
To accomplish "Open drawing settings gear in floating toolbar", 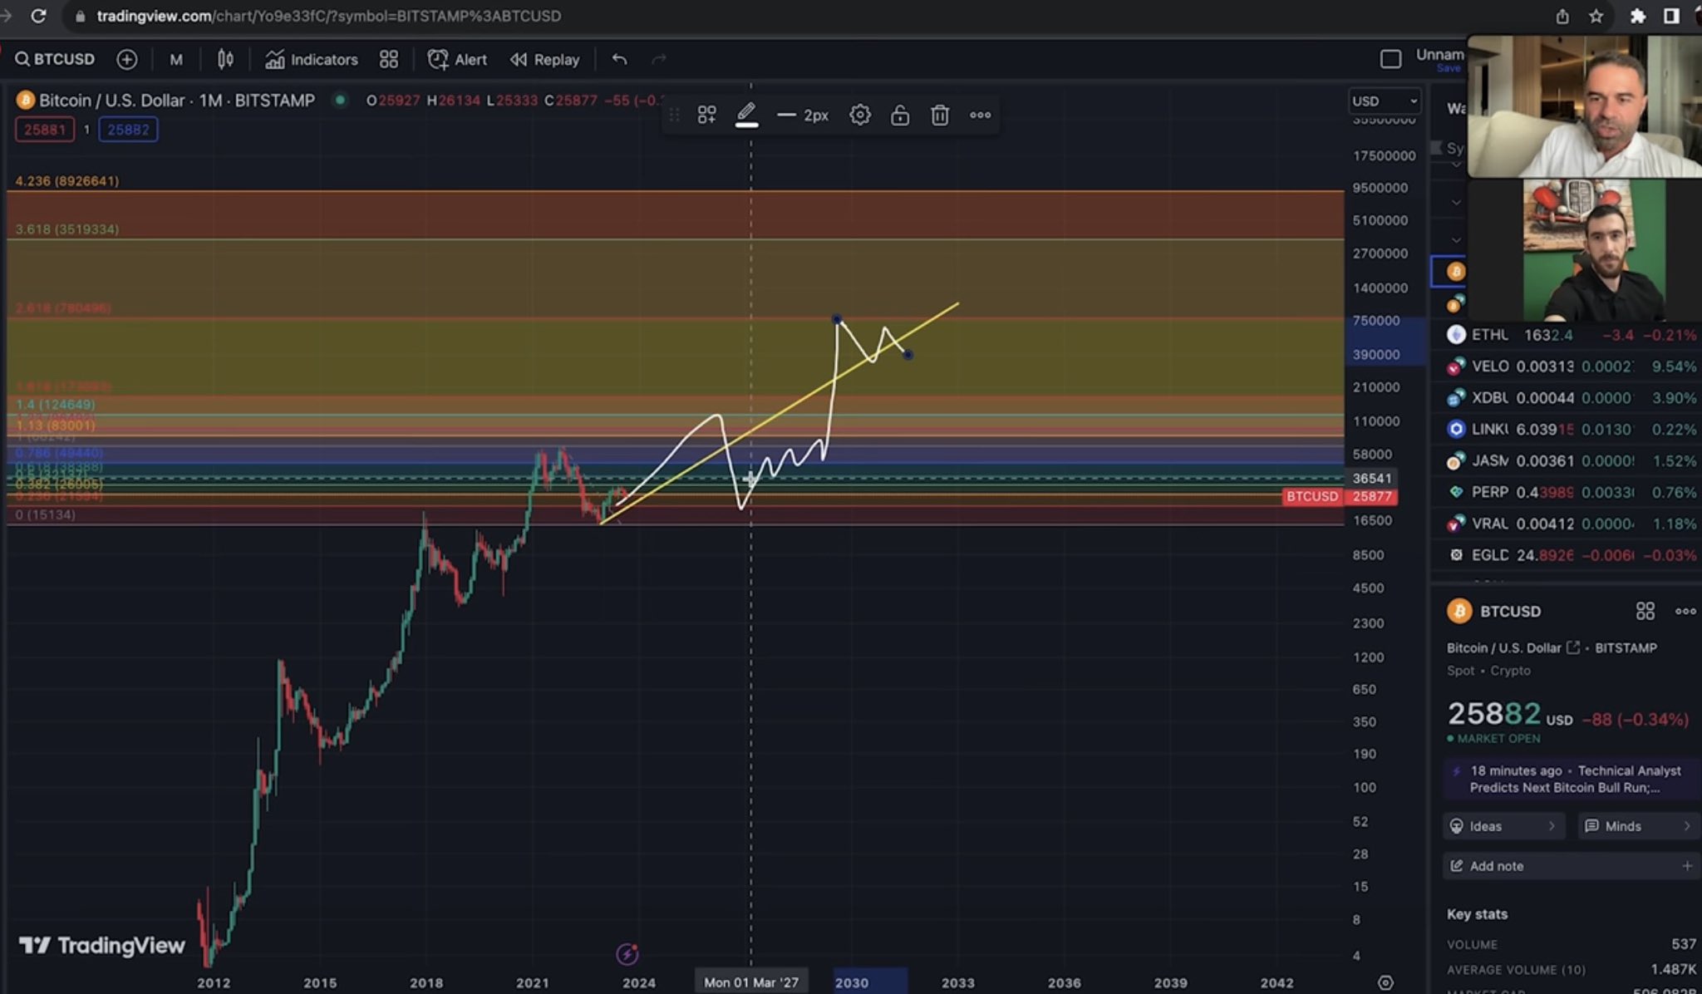I will click(860, 115).
